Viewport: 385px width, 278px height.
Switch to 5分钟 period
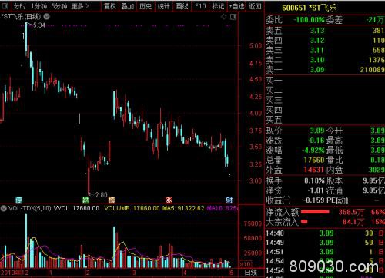[x=59, y=6]
